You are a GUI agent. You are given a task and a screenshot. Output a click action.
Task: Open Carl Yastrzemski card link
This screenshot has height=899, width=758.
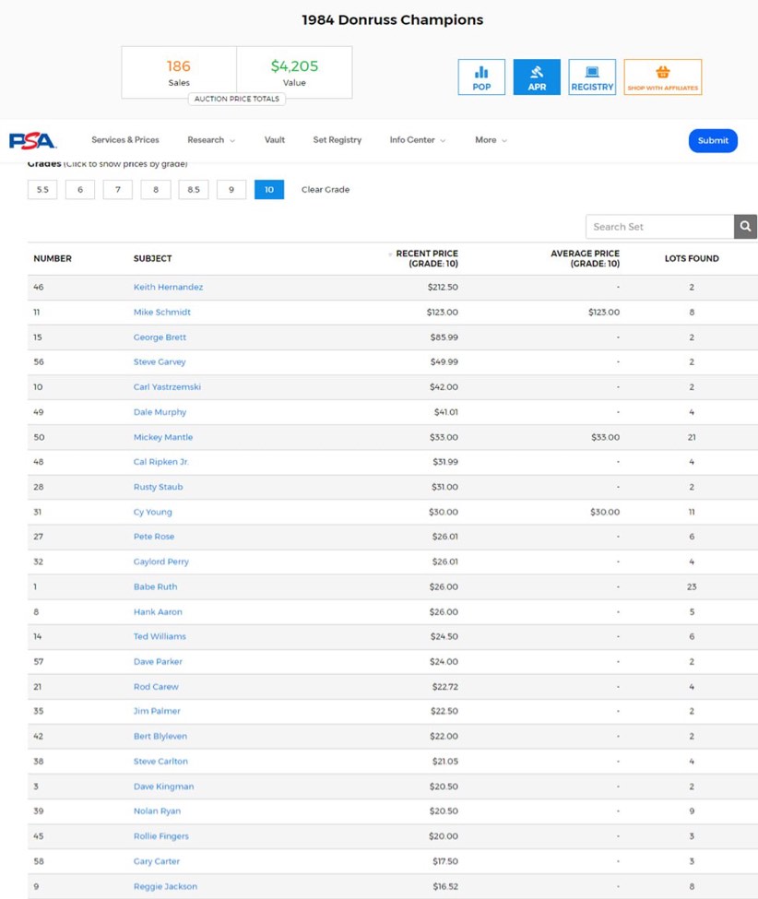167,387
